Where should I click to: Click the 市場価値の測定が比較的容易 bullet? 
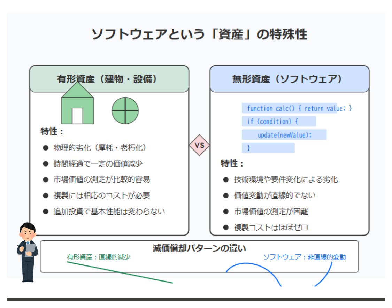click(x=97, y=179)
